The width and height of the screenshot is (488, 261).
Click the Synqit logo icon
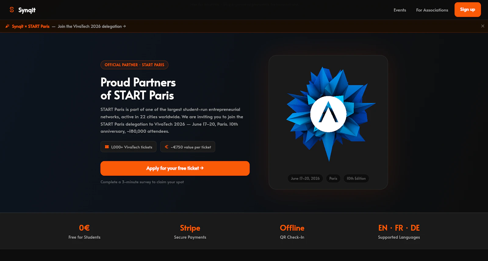click(x=12, y=10)
